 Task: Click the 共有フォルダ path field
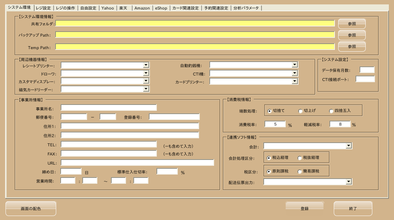tap(195, 23)
